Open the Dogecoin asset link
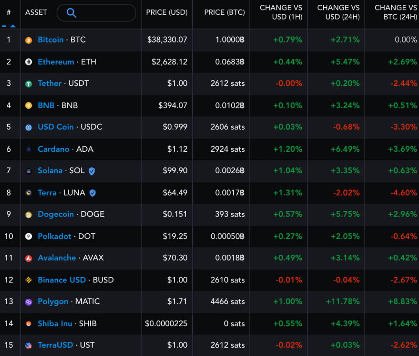Image resolution: width=419 pixels, height=356 pixels. [56, 214]
